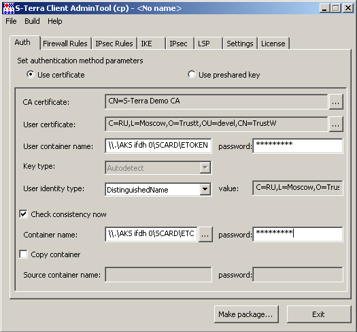
Task: Click the User container name field
Action: [x=158, y=146]
